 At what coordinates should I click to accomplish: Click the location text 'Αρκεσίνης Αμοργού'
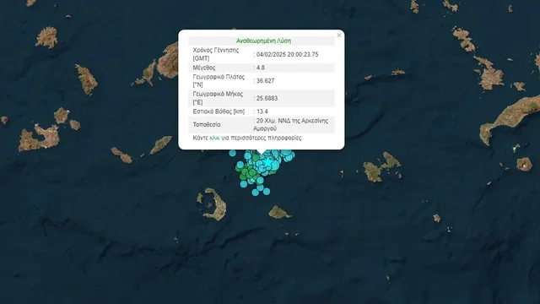click(290, 124)
